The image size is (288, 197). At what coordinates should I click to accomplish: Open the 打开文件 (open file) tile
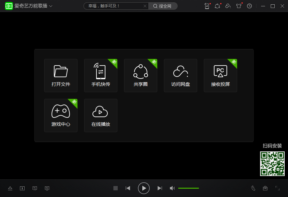tap(61, 76)
